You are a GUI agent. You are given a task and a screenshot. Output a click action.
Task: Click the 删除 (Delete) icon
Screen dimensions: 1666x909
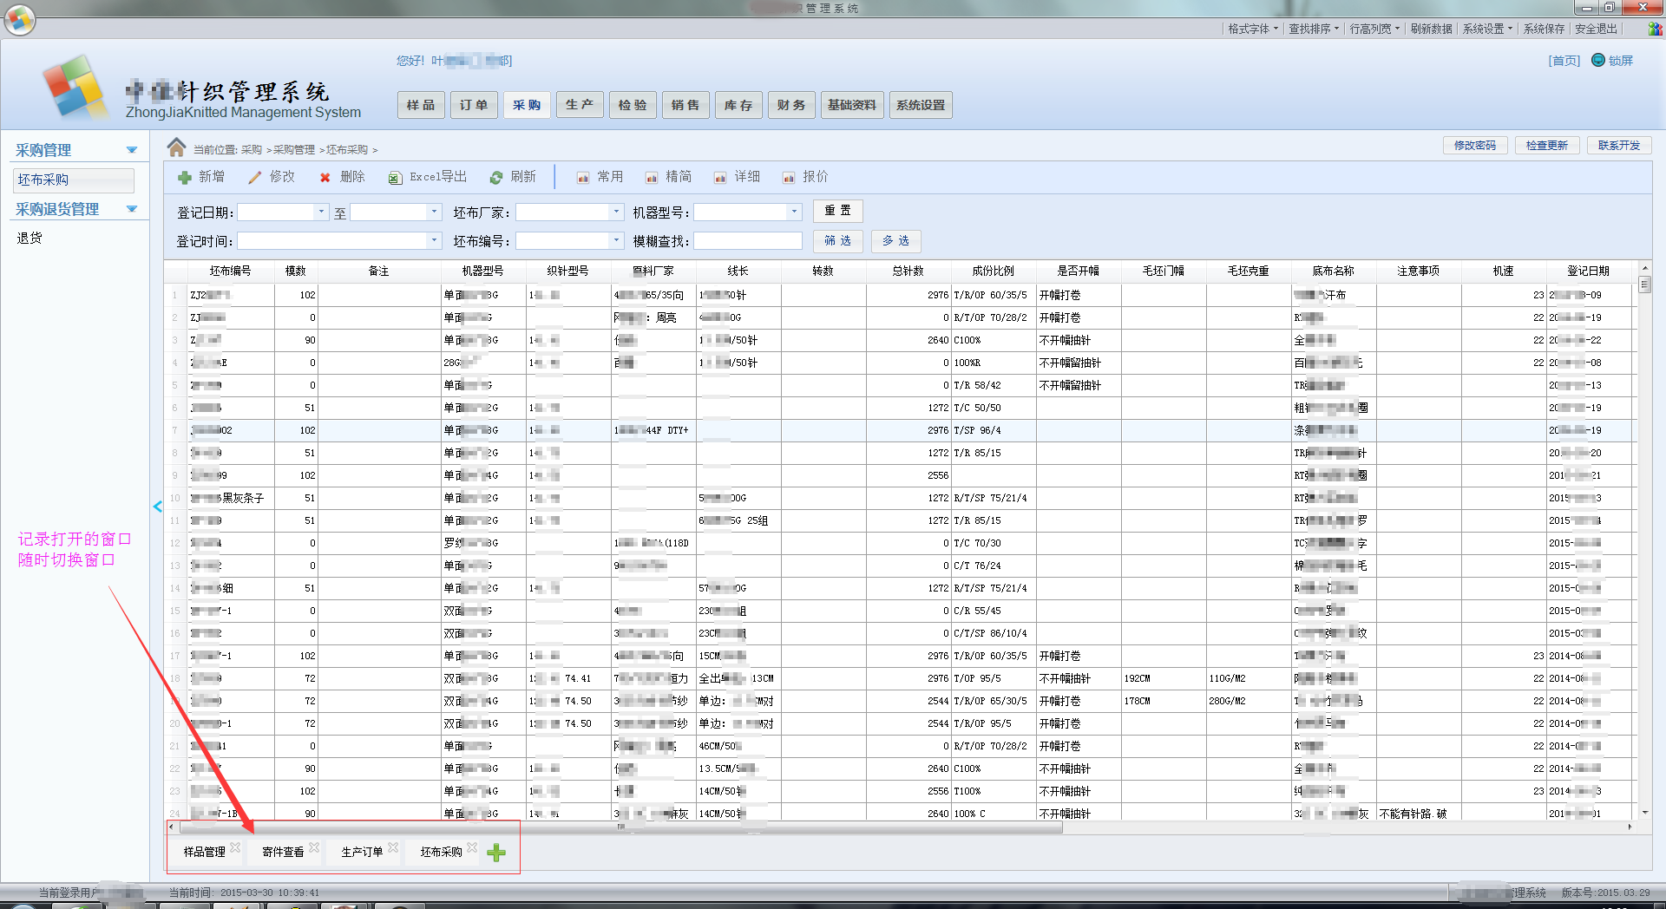(342, 177)
